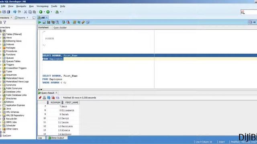Run the statement with green play button
Screen dimensions: 257x144
[39, 22]
